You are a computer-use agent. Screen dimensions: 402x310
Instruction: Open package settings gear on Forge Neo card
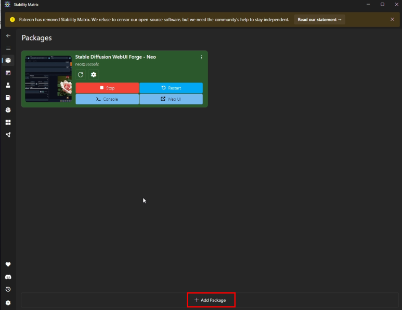94,75
